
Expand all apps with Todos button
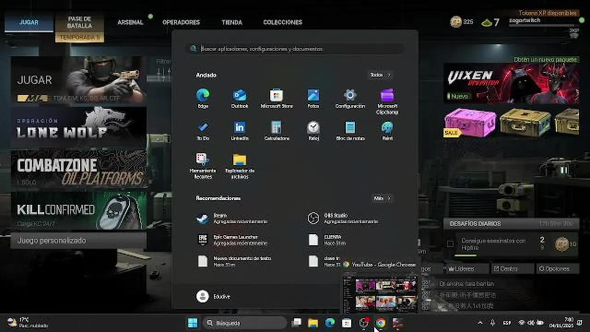point(380,75)
